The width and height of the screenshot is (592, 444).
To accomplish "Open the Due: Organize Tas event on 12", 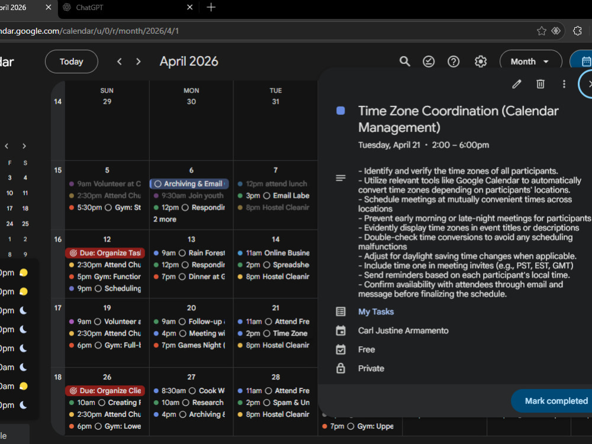I will [x=105, y=253].
